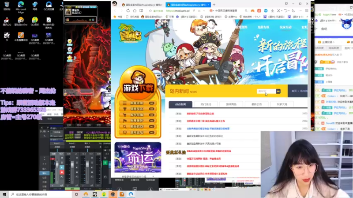
Task: Open 购卡充值 in the yellow side menu
Action: (138, 115)
